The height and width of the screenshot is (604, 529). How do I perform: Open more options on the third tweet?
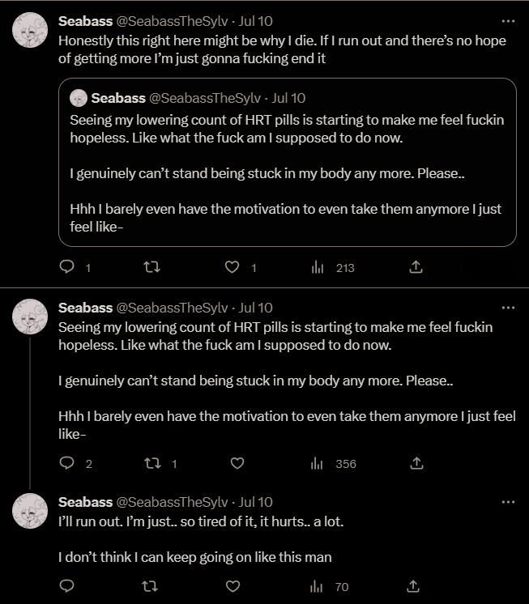point(508,502)
